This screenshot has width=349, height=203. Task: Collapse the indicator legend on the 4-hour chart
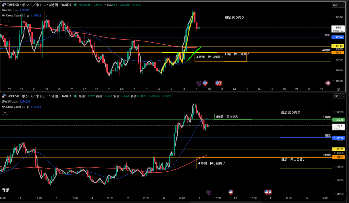click(4, 21)
